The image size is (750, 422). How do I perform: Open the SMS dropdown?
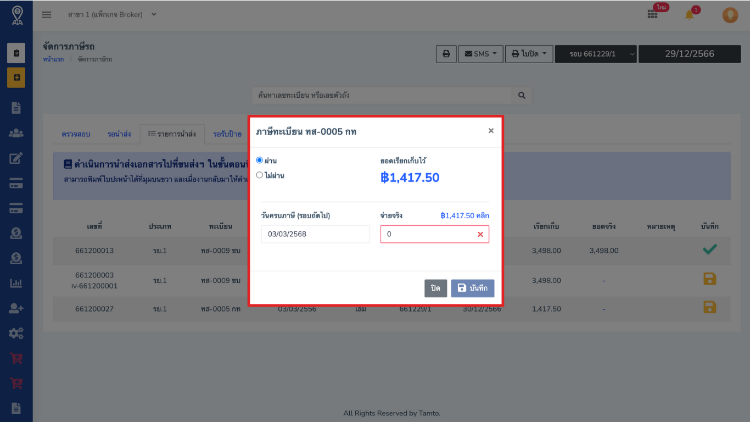coord(480,54)
